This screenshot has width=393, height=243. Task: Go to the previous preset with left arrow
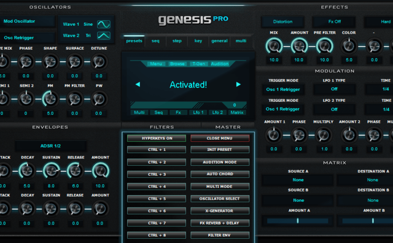pos(138,85)
